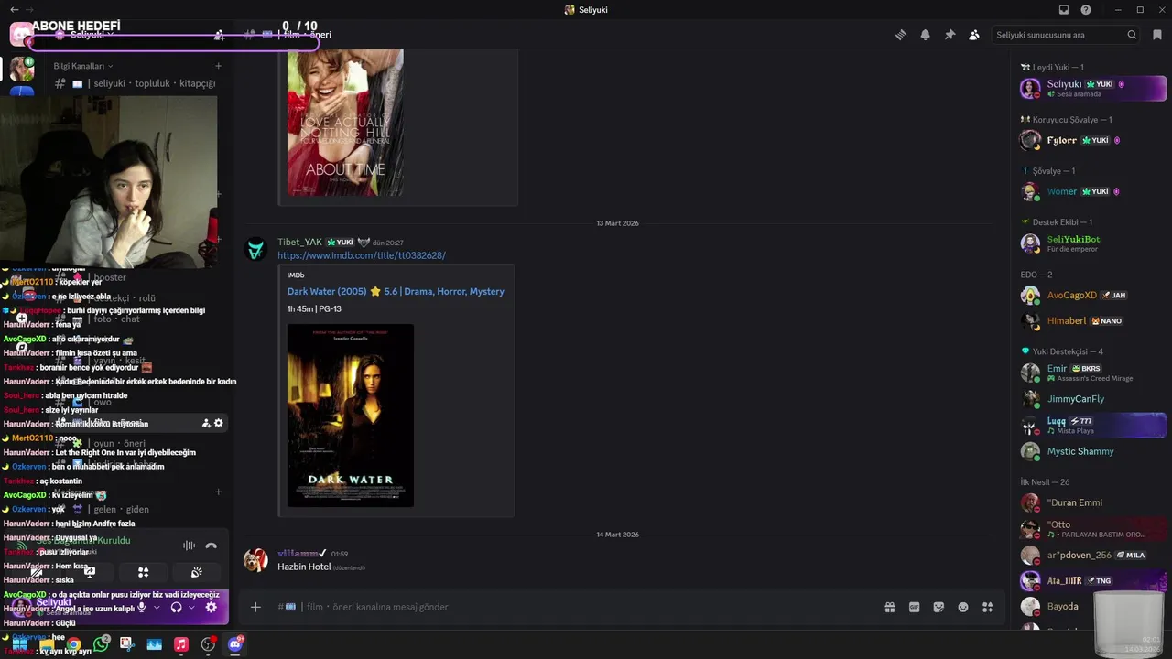Image resolution: width=1172 pixels, height=659 pixels.
Task: Open microphone input options arrow
Action: 157,608
